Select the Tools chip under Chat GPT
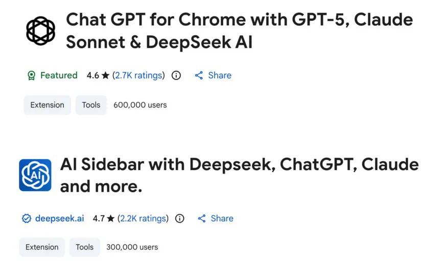The width and height of the screenshot is (443, 268). (x=91, y=105)
